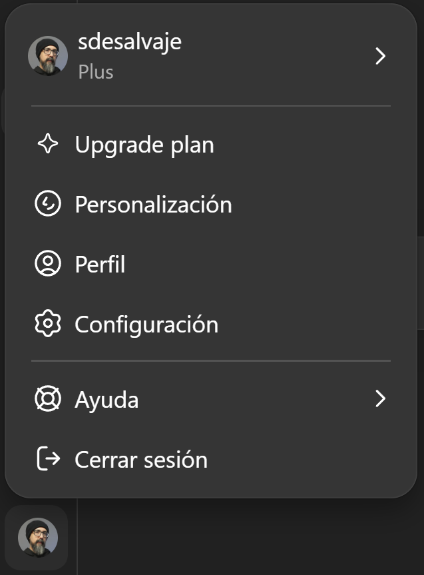
Task: Click the Personalización smiley icon
Action: coord(48,203)
